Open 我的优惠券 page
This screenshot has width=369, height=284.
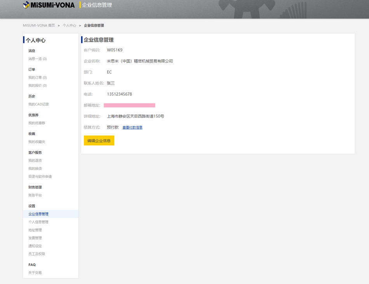[x=37, y=123]
